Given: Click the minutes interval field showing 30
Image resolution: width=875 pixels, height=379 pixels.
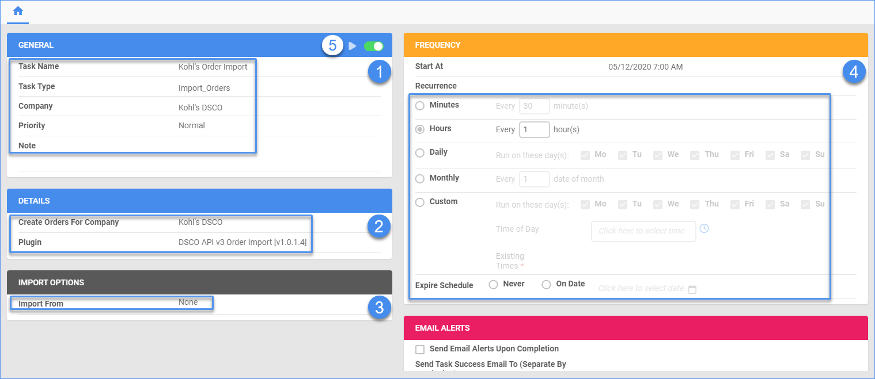Looking at the screenshot, I should pos(535,106).
